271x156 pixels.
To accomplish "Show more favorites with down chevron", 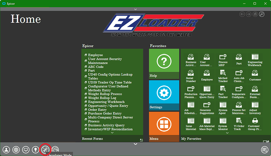I will point(227,133).
